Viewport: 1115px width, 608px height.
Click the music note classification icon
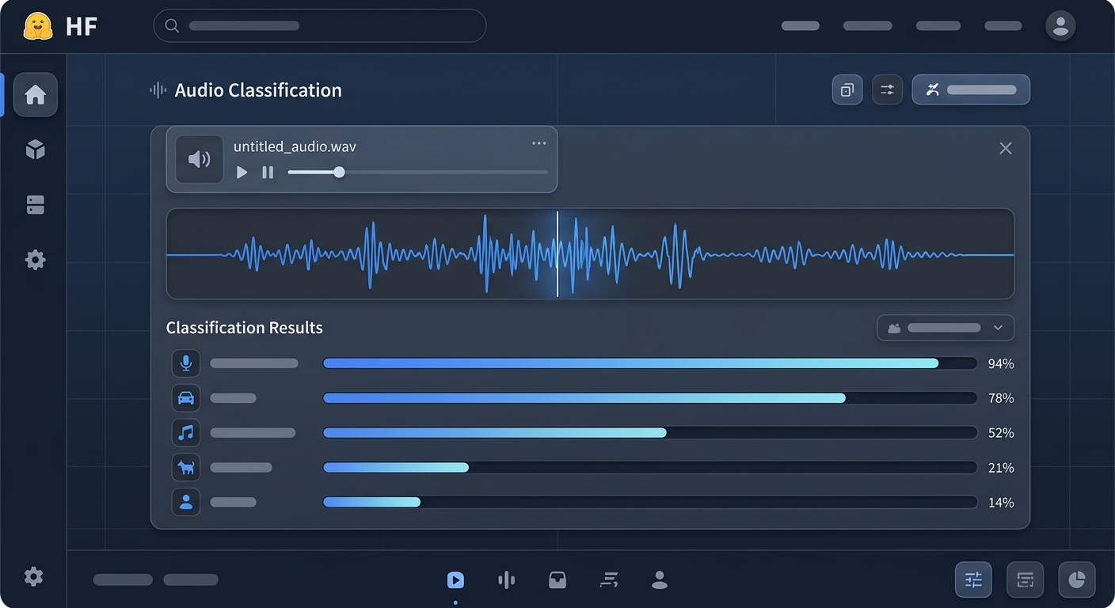tap(186, 433)
